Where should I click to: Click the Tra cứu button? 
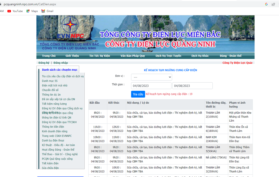pyautogui.click(x=138, y=94)
